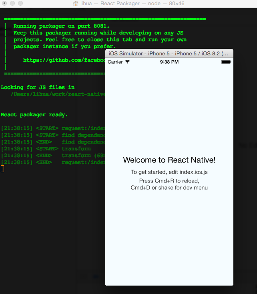Click the terminal's green zoom button
This screenshot has height=294, width=257.
click(20, 3)
